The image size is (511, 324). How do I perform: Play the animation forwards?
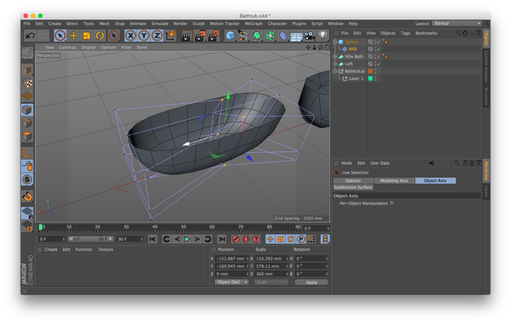pyautogui.click(x=187, y=239)
